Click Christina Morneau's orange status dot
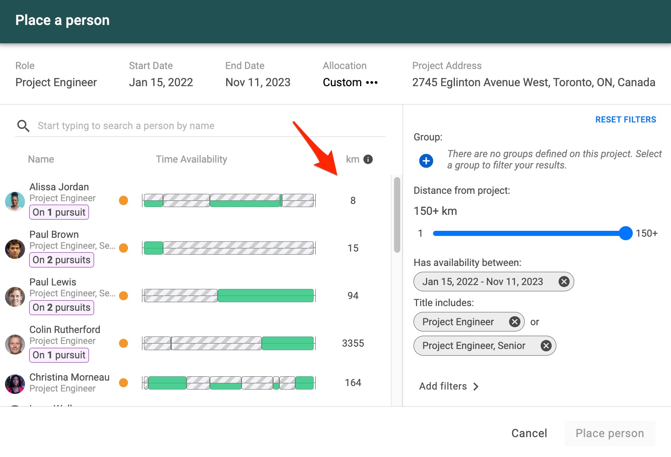This screenshot has width=671, height=457. (123, 383)
